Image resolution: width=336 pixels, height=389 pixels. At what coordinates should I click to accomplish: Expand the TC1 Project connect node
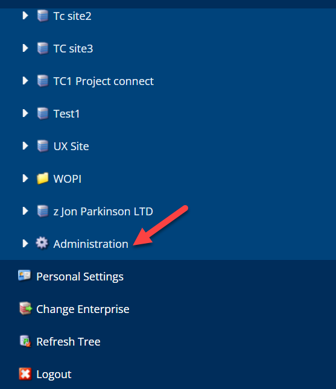click(25, 81)
